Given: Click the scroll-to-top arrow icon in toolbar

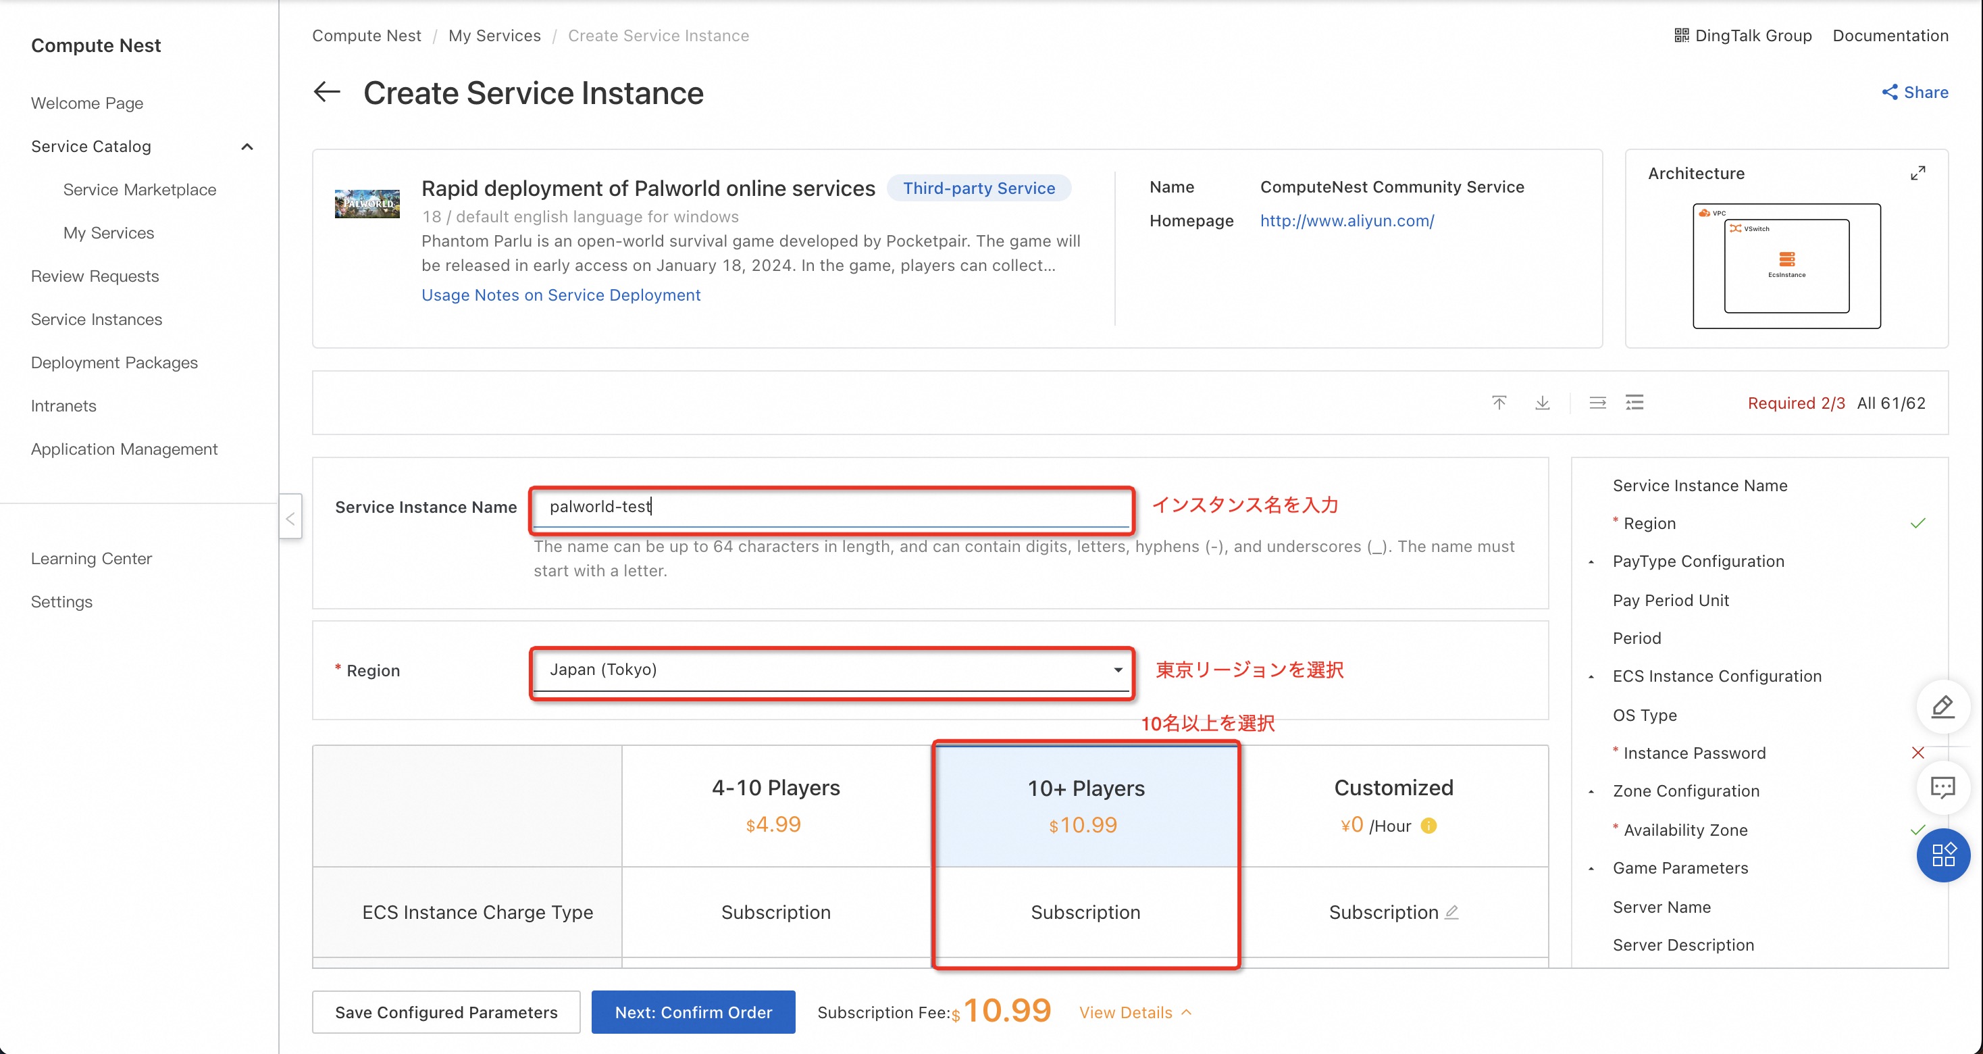Looking at the screenshot, I should click(x=1499, y=403).
